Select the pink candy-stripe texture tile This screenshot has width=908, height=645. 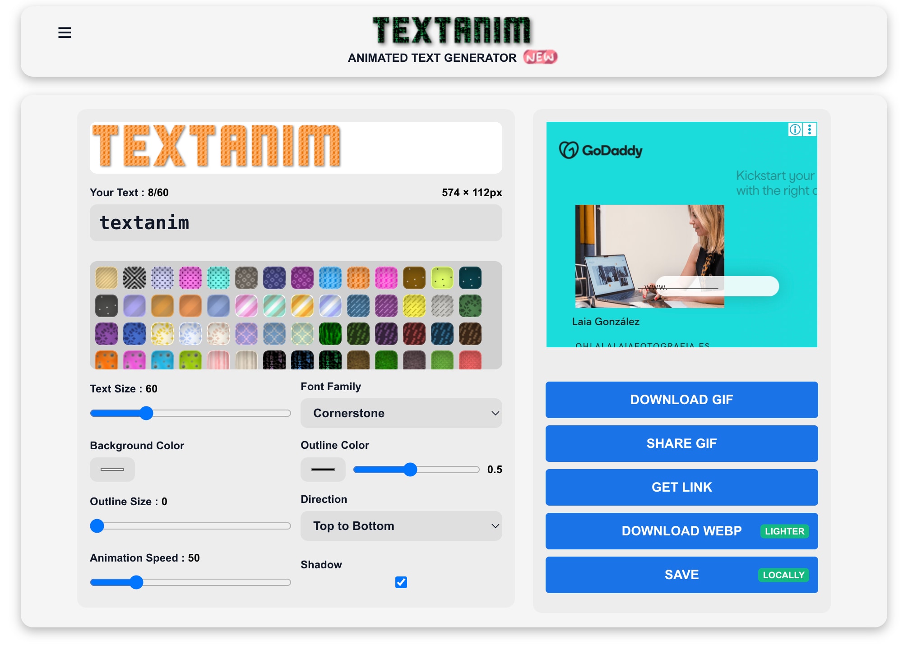246,306
